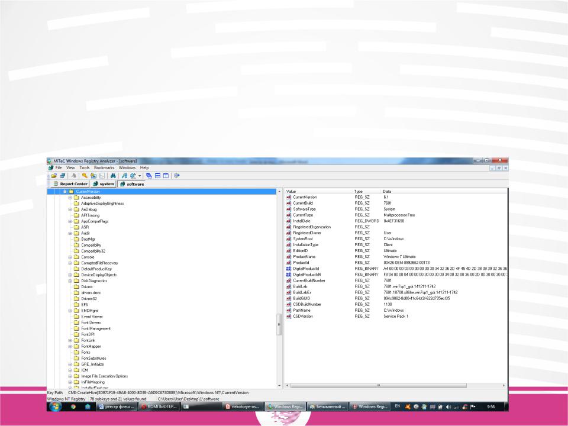Select the BuildLabEx value row
Screen dimensions: 568x426
[x=396, y=292]
